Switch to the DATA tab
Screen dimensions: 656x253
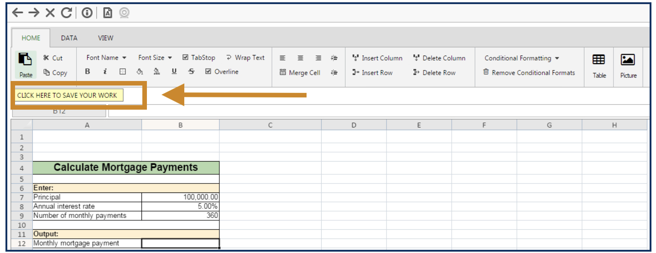tap(69, 38)
